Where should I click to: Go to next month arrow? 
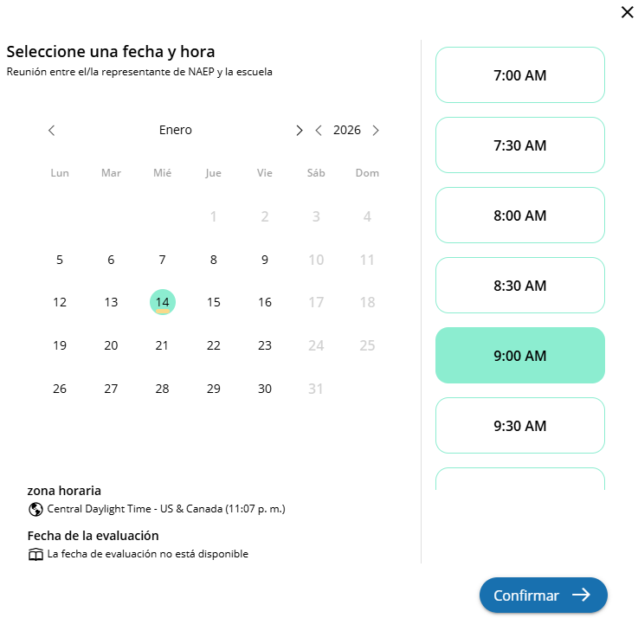pos(300,131)
